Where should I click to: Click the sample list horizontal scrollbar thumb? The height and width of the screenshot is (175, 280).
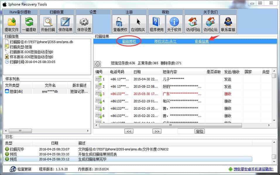(x=20, y=131)
